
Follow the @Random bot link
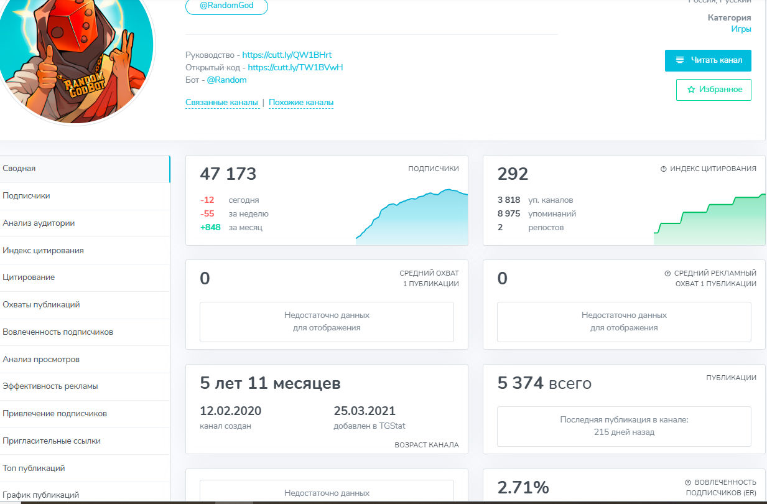226,80
